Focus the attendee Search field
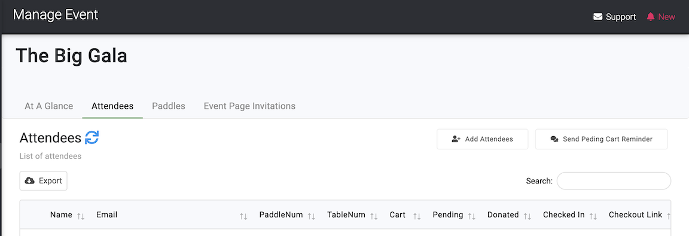 pyautogui.click(x=614, y=180)
